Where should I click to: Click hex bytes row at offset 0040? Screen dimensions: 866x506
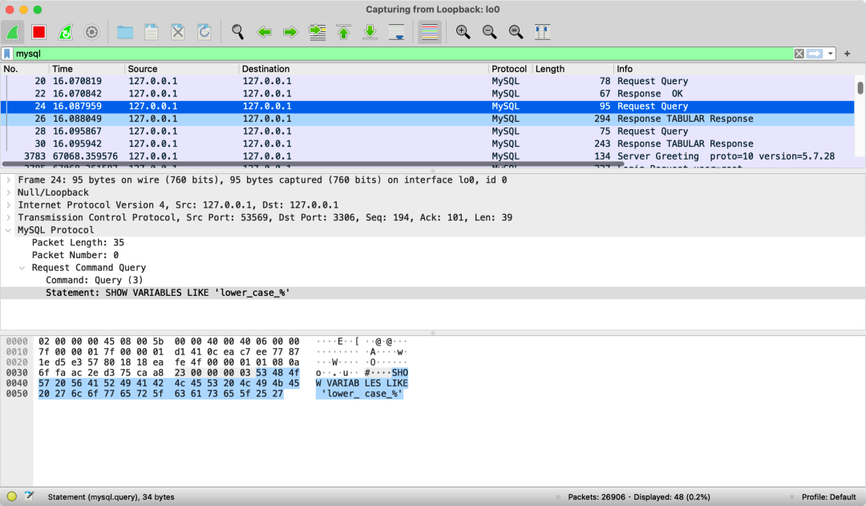pos(168,383)
